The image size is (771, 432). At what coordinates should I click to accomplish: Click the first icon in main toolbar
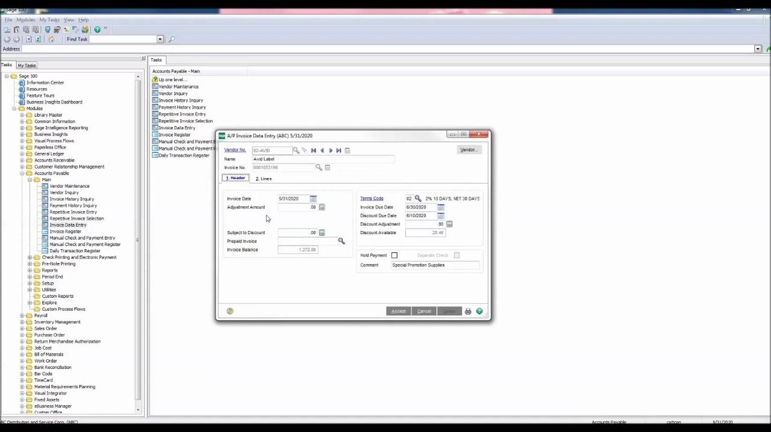7,29
